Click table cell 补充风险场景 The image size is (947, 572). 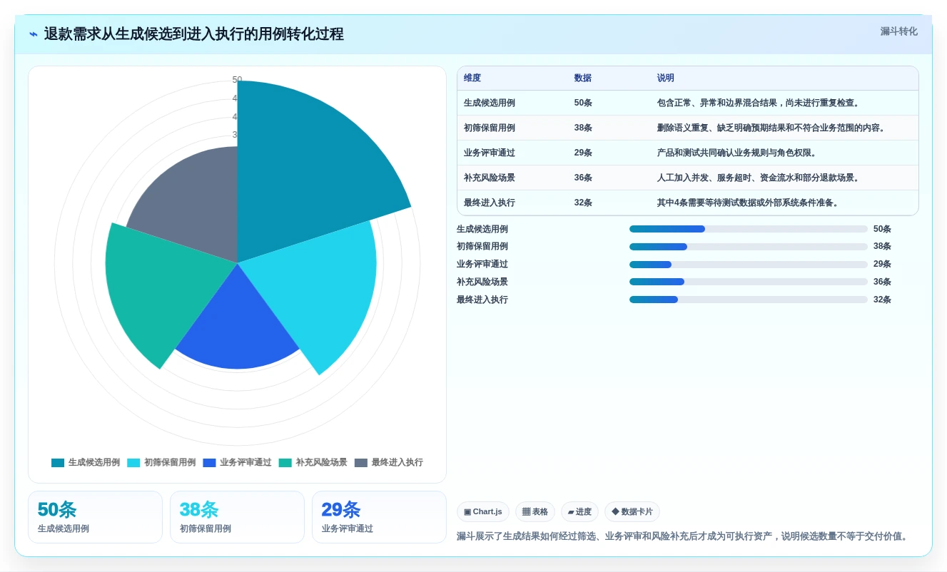tap(490, 178)
